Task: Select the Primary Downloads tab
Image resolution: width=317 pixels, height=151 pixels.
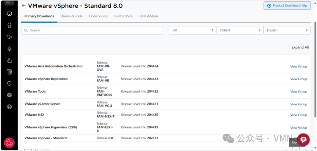Action: coord(39,16)
